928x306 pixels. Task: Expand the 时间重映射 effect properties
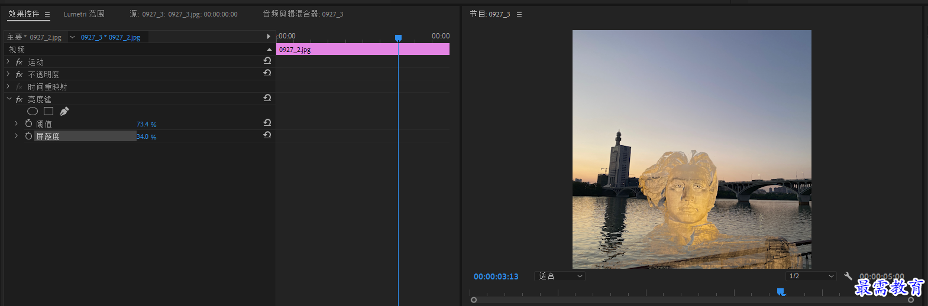click(x=8, y=86)
